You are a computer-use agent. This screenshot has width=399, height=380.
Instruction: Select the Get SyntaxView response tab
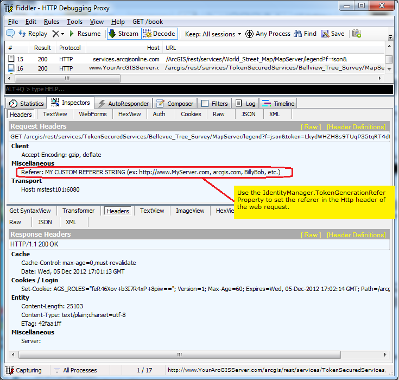click(x=30, y=211)
